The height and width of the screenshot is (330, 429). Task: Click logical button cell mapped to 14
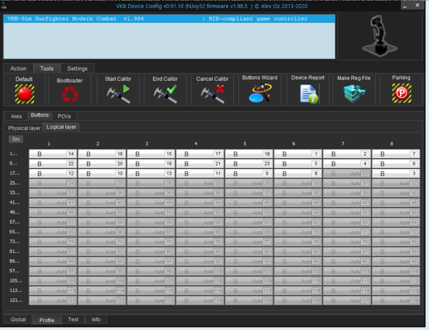click(53, 154)
